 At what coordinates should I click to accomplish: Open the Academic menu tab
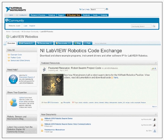[86, 15]
